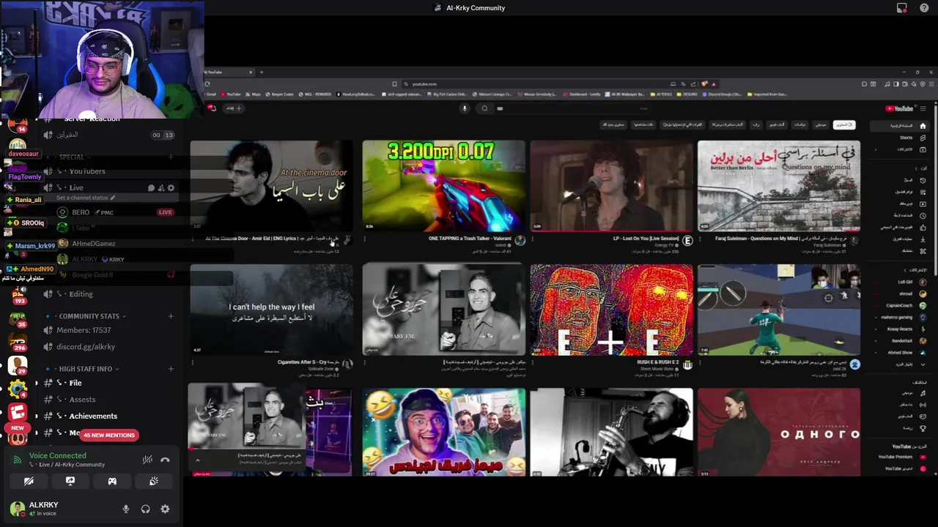This screenshot has height=527, width=938.
Task: Create channel in COMMUNITY STATS category
Action: pos(171,316)
